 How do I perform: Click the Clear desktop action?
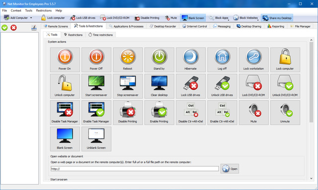coord(159,86)
